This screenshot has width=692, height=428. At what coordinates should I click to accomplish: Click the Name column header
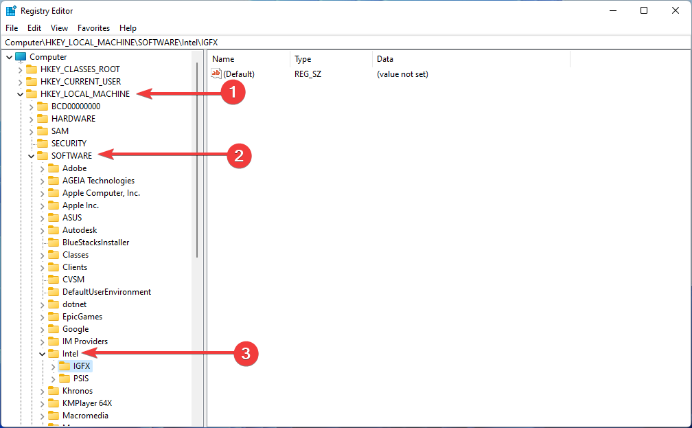222,59
